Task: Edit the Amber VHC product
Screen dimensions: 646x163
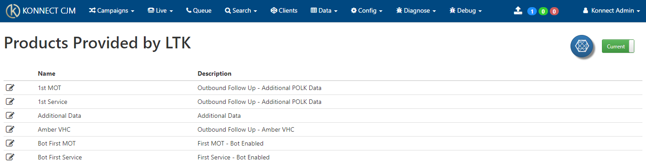Action: click(10, 129)
